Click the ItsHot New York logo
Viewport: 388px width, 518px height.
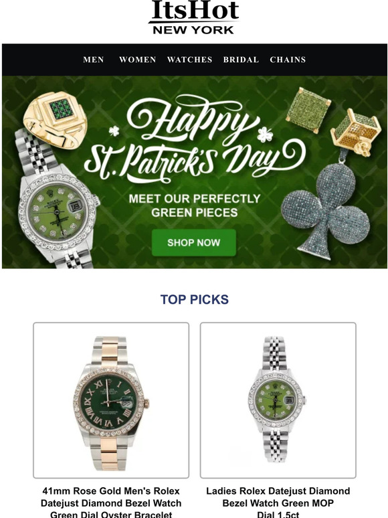[194, 17]
